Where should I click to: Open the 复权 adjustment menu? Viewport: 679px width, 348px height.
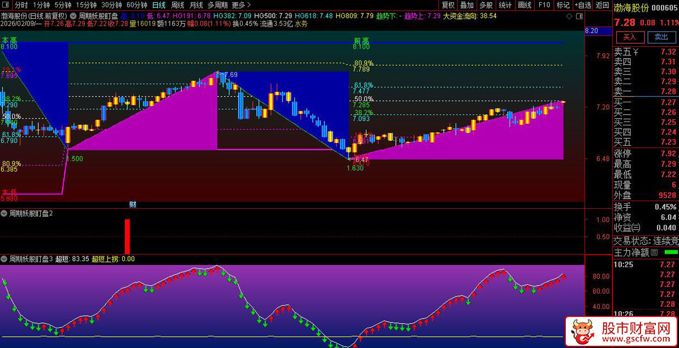(x=448, y=5)
